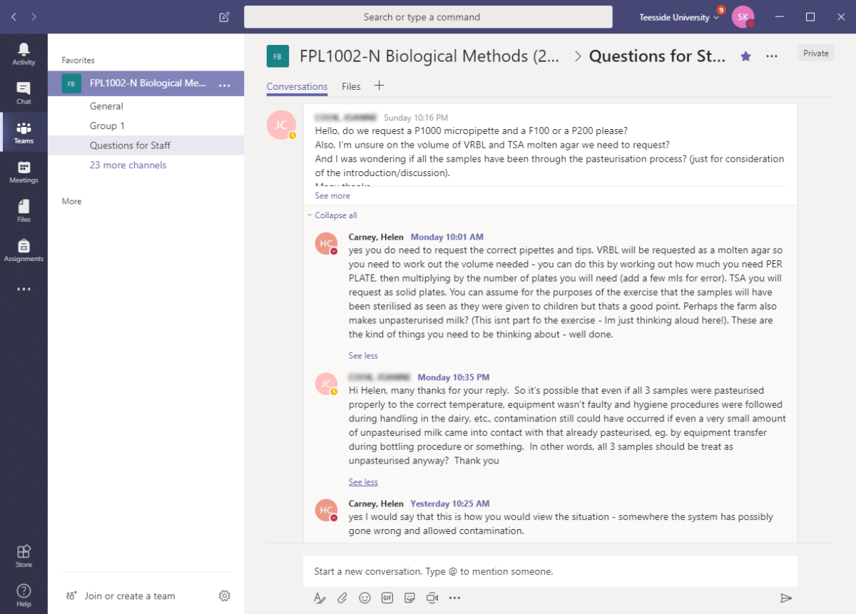Click the GIF icon in compose bar

point(387,598)
